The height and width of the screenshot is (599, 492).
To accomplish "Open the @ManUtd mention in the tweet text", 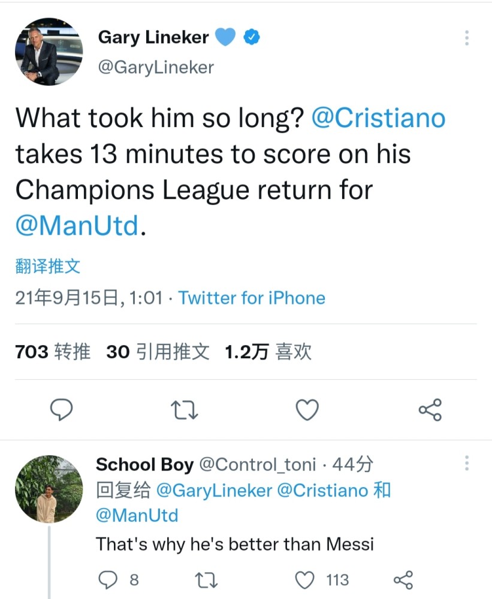I will pyautogui.click(x=77, y=226).
